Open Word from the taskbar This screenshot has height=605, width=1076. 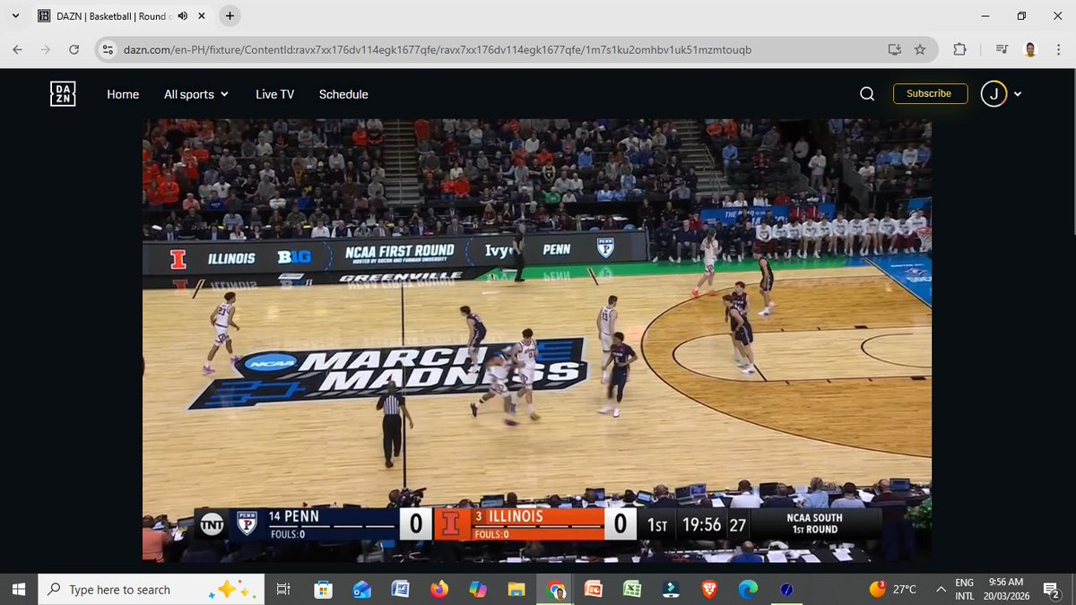click(x=401, y=589)
